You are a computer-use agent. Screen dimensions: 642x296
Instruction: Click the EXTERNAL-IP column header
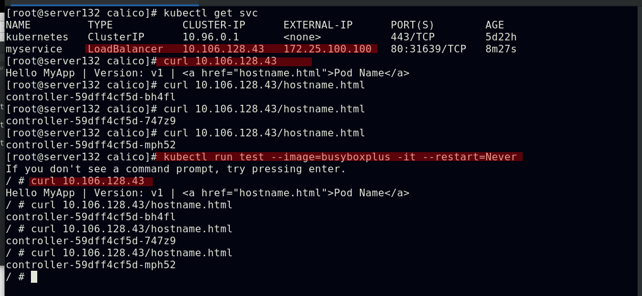(x=318, y=25)
